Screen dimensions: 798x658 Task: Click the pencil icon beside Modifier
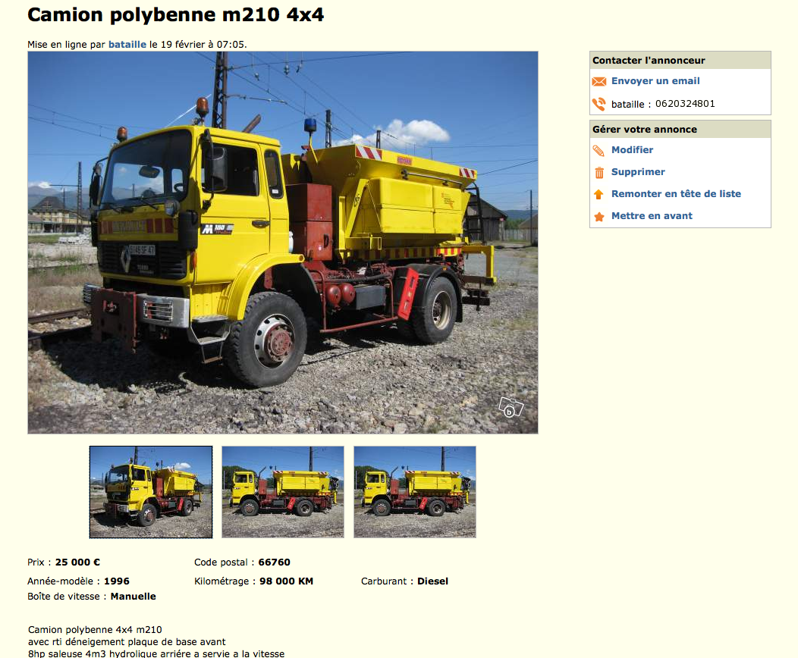point(598,151)
